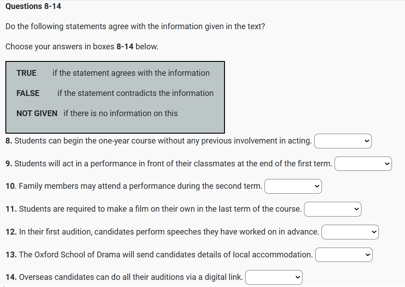The height and width of the screenshot is (287, 405).
Task: Click the "Do the following statements agree" instruction
Action: click(135, 26)
